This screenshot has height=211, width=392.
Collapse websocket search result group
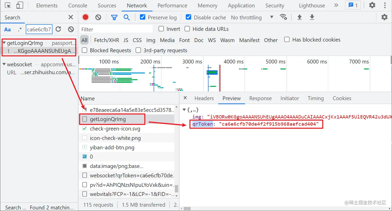coord(4,64)
